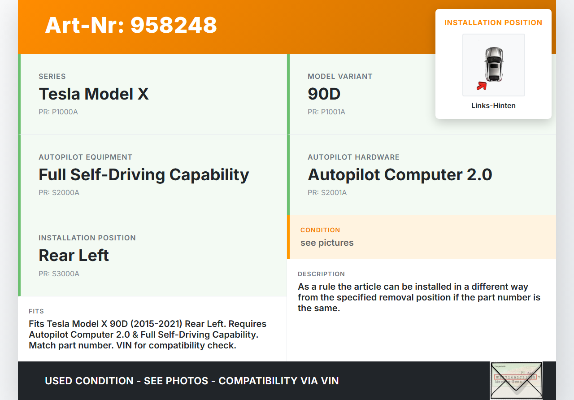Click PR code S3000A
This screenshot has width=574, height=400.
pyautogui.click(x=59, y=274)
